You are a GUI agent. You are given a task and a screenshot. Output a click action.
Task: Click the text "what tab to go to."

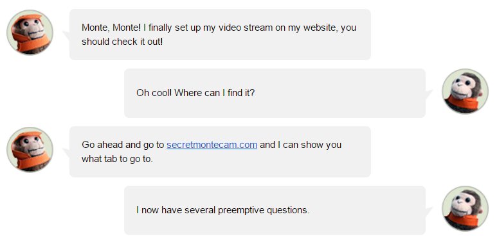[117, 159]
